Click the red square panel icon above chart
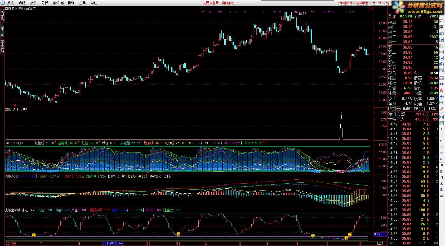445x246 pixels. (372, 9)
